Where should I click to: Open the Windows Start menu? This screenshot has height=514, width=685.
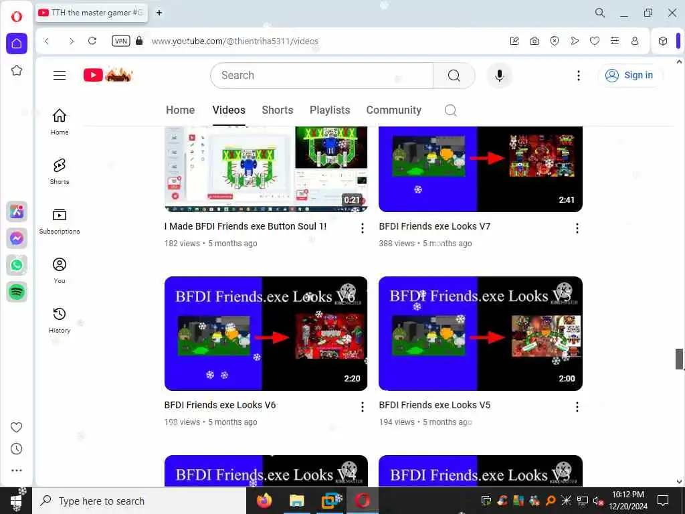point(16,501)
